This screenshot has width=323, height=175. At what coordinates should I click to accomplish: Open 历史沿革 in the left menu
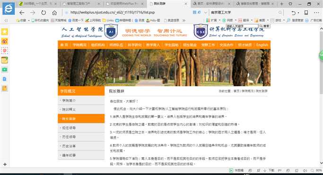81,146
